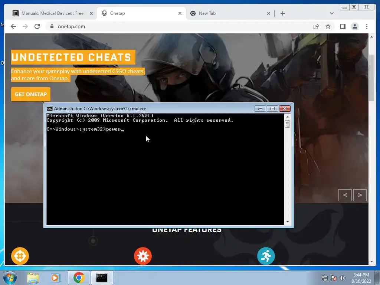Show next slide with the > arrow
Screen dimensions: 380x285
click(x=360, y=195)
